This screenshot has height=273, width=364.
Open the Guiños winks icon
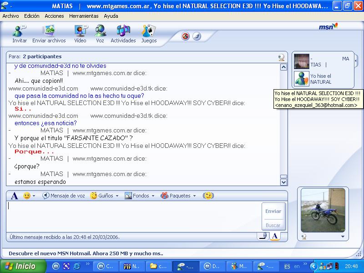tap(94, 196)
